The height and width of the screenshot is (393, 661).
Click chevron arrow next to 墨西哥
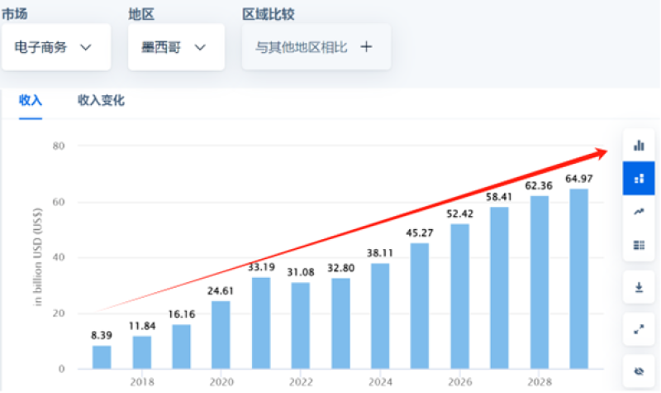(x=199, y=47)
